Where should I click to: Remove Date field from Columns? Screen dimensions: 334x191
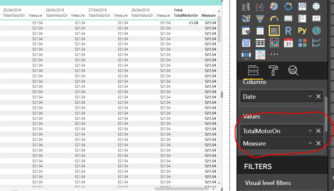pyautogui.click(x=318, y=97)
